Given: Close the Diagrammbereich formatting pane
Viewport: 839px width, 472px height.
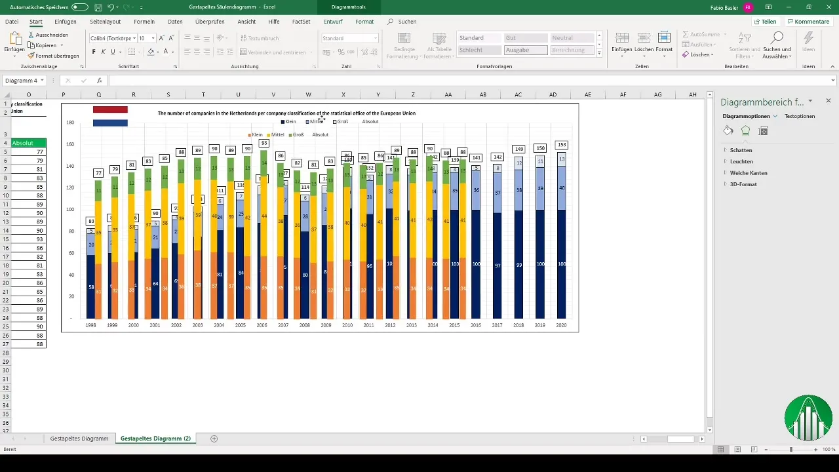Looking at the screenshot, I should click(x=829, y=101).
